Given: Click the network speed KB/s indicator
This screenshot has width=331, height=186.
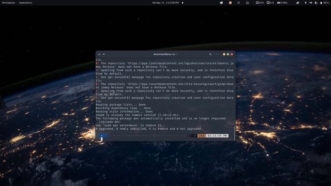Looking at the screenshot, I should tap(282, 3).
